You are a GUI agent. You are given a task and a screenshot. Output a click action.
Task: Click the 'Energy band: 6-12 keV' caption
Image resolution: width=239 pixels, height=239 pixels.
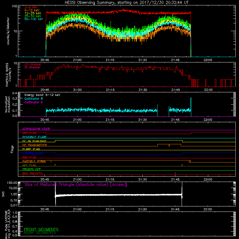pos(42,95)
